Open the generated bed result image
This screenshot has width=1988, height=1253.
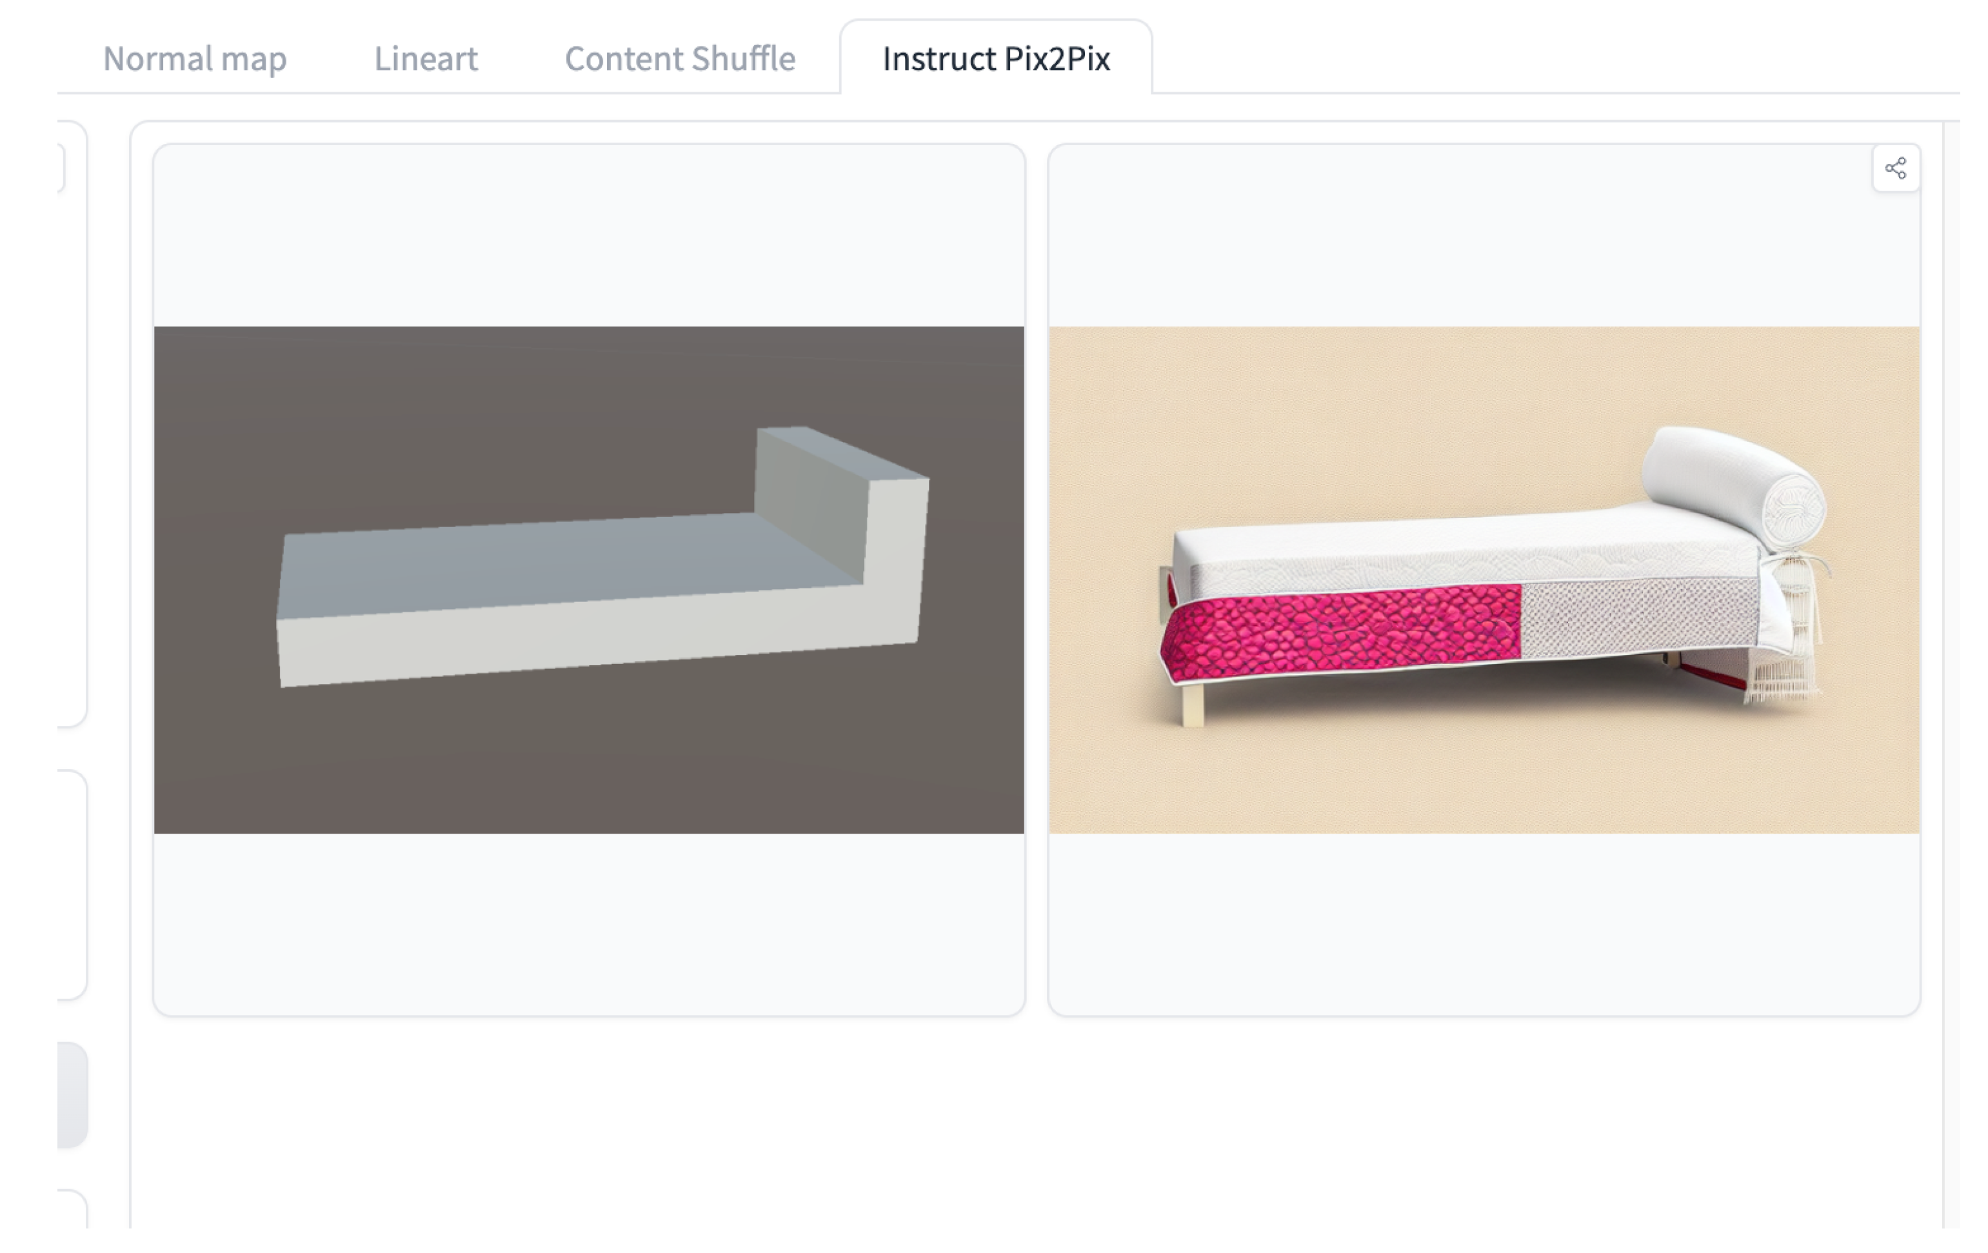1484,579
